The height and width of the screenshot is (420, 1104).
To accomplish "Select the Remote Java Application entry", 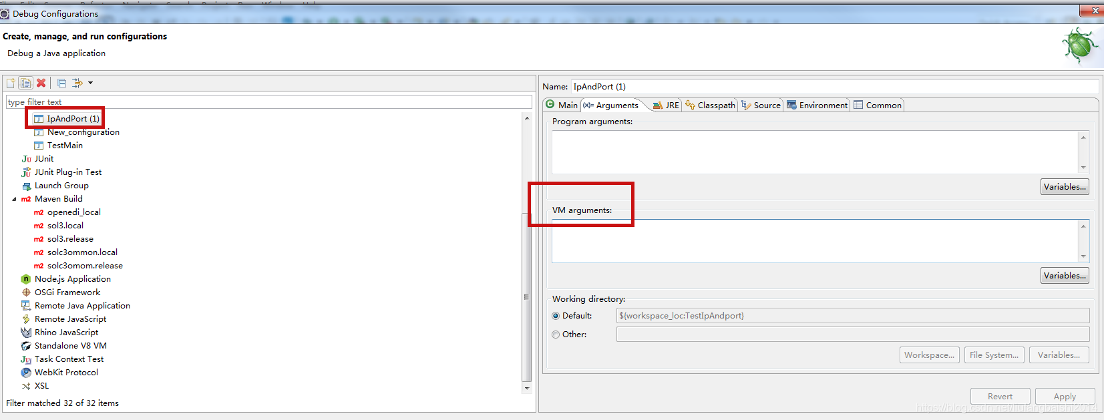I will [x=82, y=306].
